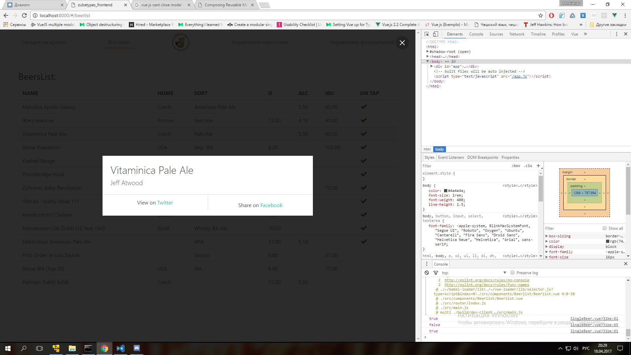Image resolution: width=631 pixels, height=355 pixels.
Task: Open Windows Start menu
Action: click(8, 348)
